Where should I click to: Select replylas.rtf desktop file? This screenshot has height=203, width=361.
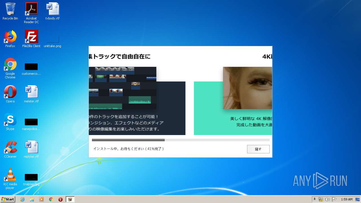coord(31,149)
